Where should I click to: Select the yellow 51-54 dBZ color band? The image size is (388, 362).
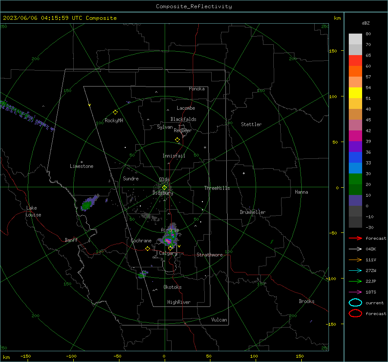(355, 93)
